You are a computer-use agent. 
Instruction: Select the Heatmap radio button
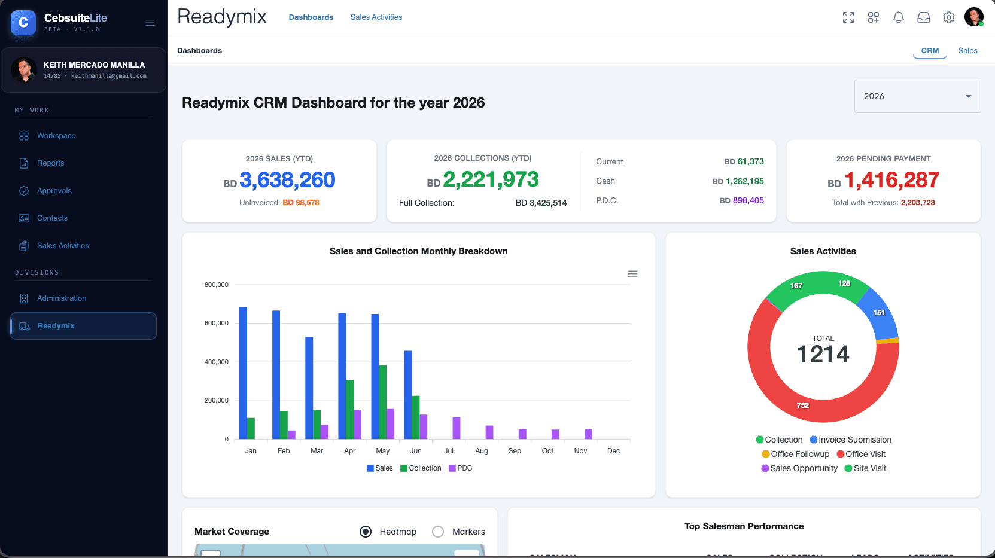click(x=366, y=532)
